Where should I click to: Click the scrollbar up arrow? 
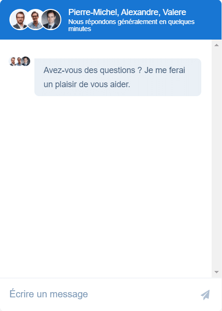click(x=216, y=45)
